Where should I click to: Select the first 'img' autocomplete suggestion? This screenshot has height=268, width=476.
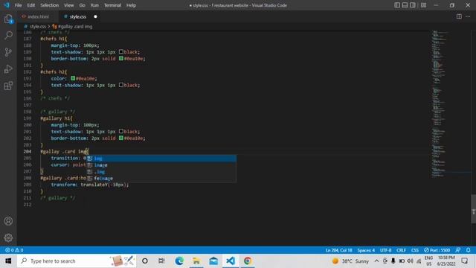point(161,159)
